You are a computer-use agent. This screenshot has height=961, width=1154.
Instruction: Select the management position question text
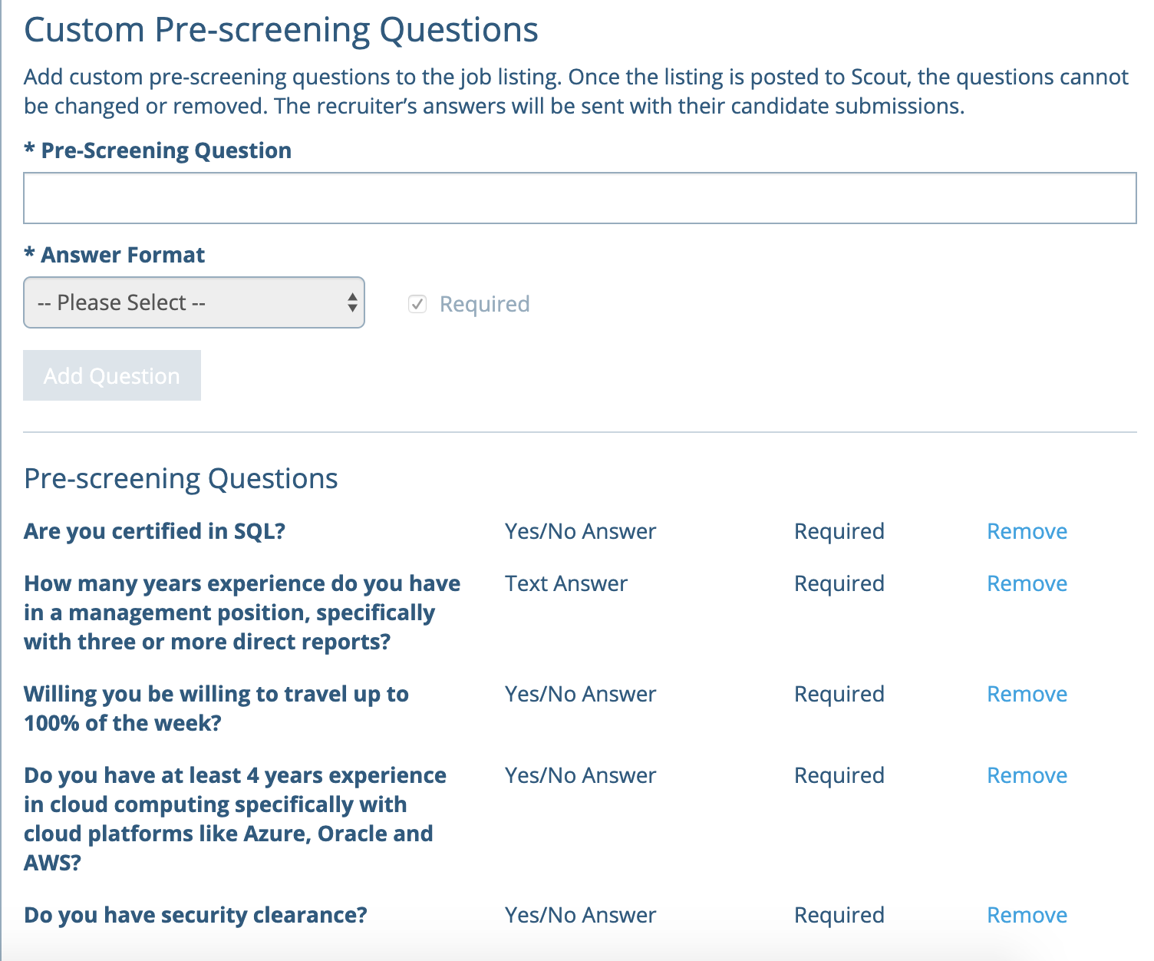click(x=241, y=613)
